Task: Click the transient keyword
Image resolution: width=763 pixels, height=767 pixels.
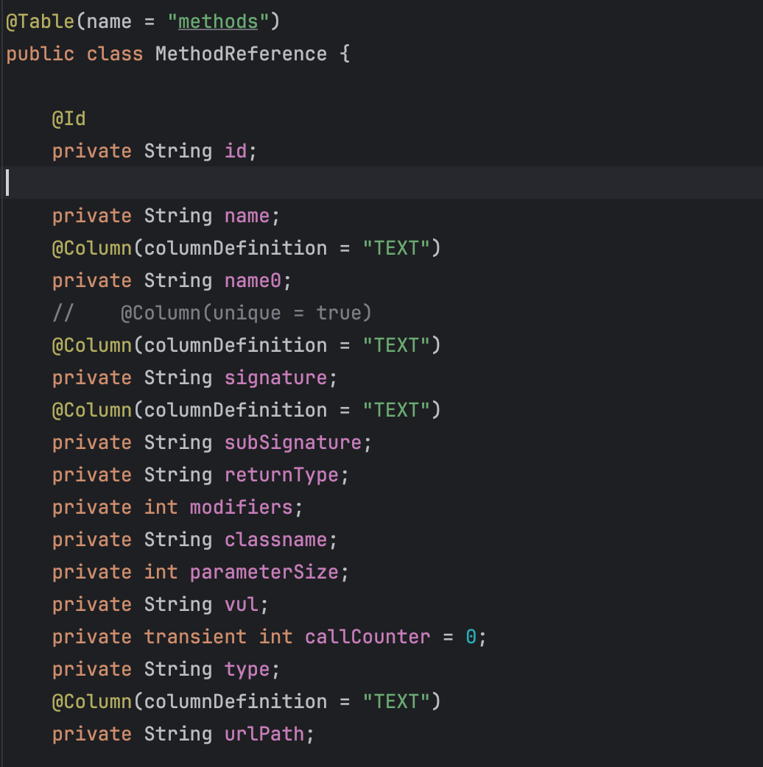Action: [195, 637]
